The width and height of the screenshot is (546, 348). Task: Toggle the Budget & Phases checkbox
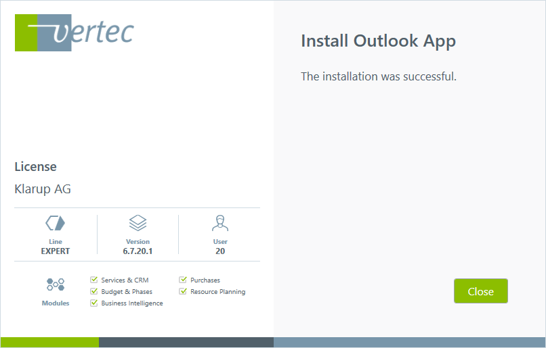(x=94, y=291)
